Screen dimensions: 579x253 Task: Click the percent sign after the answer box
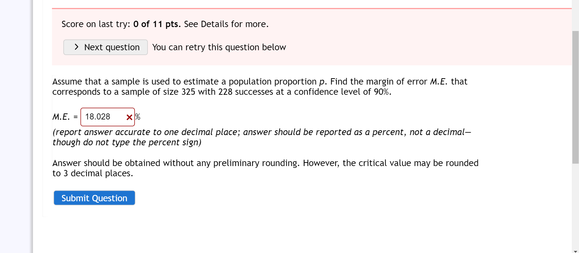coord(138,117)
